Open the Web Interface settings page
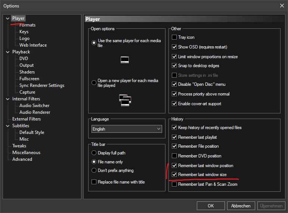The height and width of the screenshot is (213, 288). pos(33,45)
